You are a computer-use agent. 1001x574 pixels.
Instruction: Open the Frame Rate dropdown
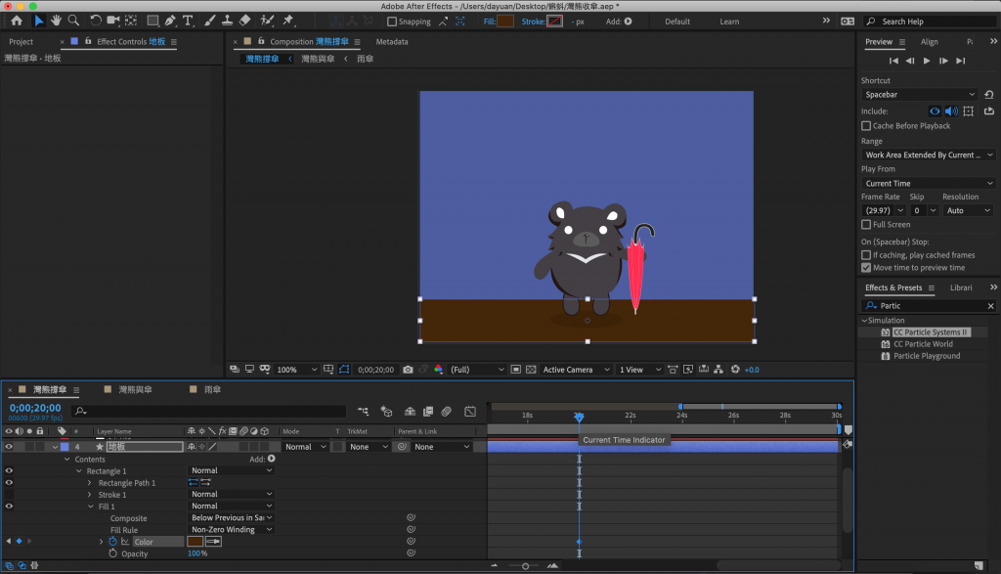click(884, 210)
